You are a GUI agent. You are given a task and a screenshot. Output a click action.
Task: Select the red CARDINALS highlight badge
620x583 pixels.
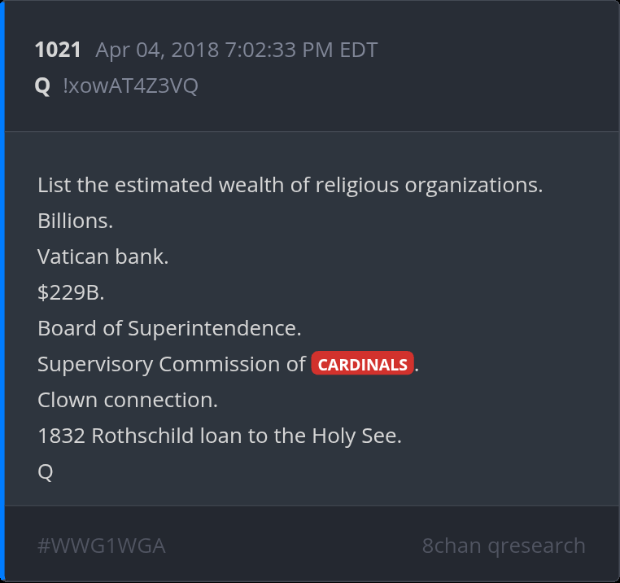[x=362, y=364]
